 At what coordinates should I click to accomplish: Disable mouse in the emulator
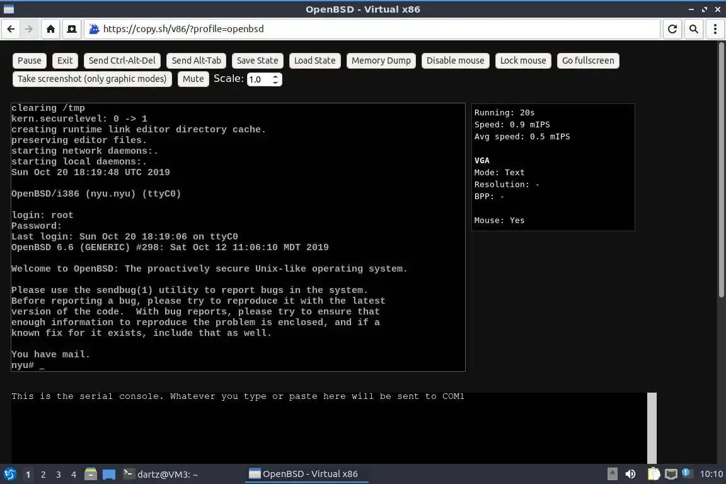(x=455, y=60)
